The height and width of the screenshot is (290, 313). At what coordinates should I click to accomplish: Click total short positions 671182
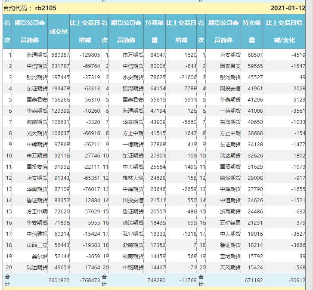[254, 280]
